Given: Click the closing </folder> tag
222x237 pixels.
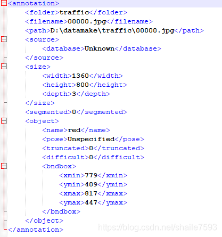Looking at the screenshot, I should click(x=108, y=12).
